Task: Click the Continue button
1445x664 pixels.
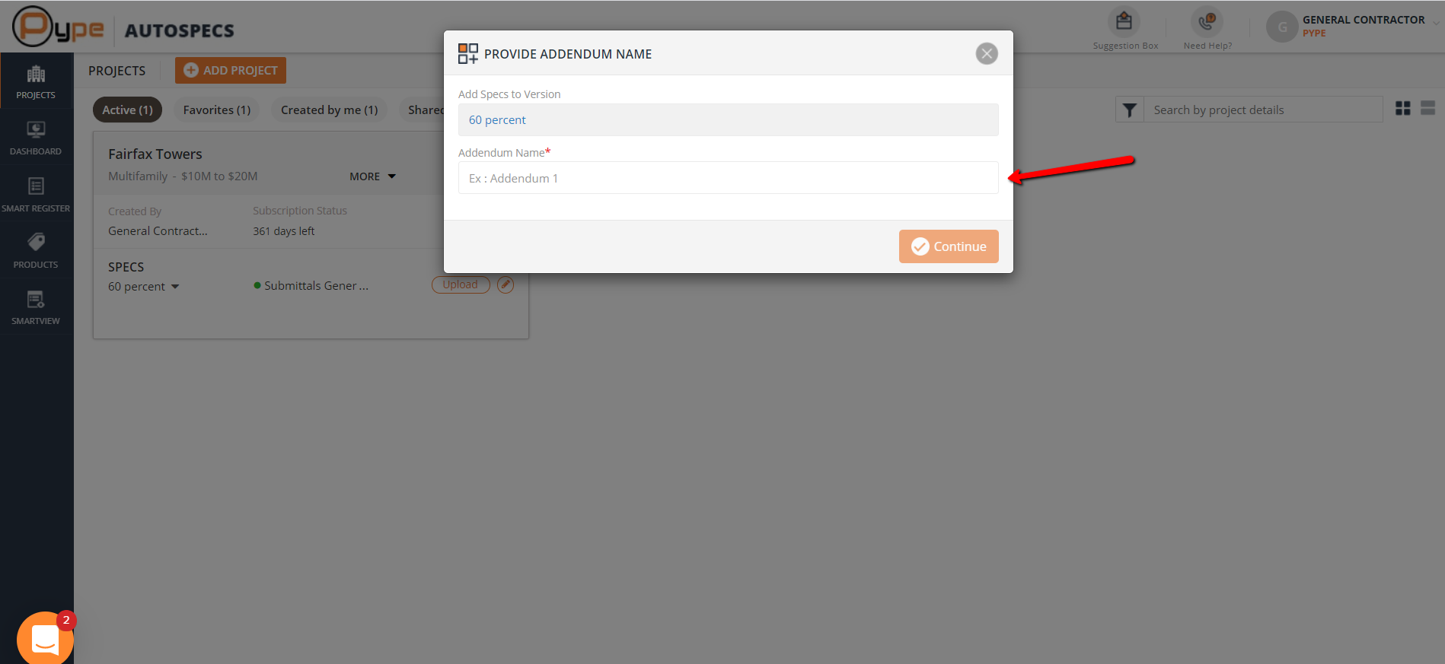Action: coord(949,246)
